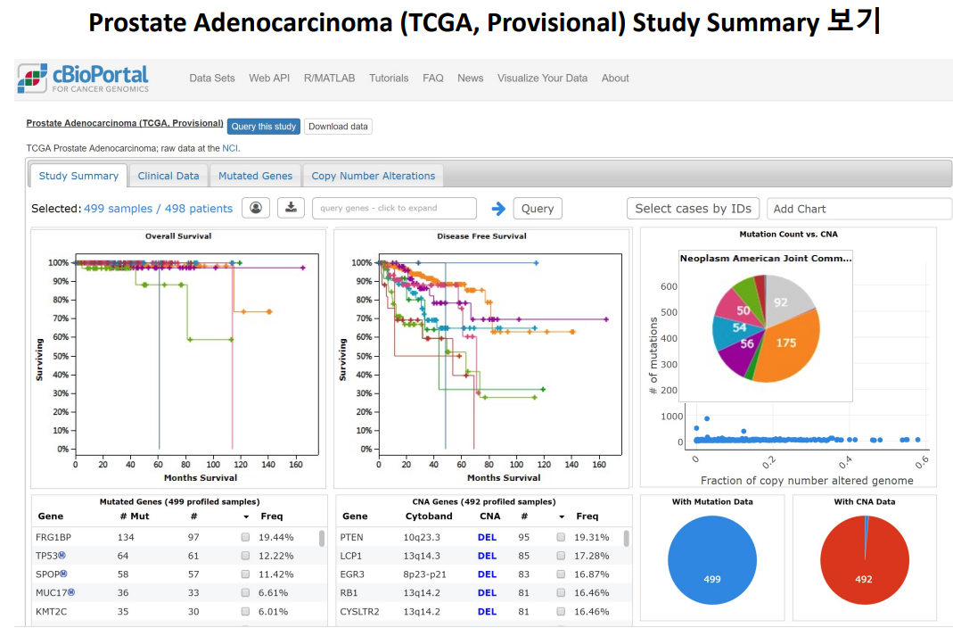Click the badge icon beside MUC17 gene

tap(71, 592)
